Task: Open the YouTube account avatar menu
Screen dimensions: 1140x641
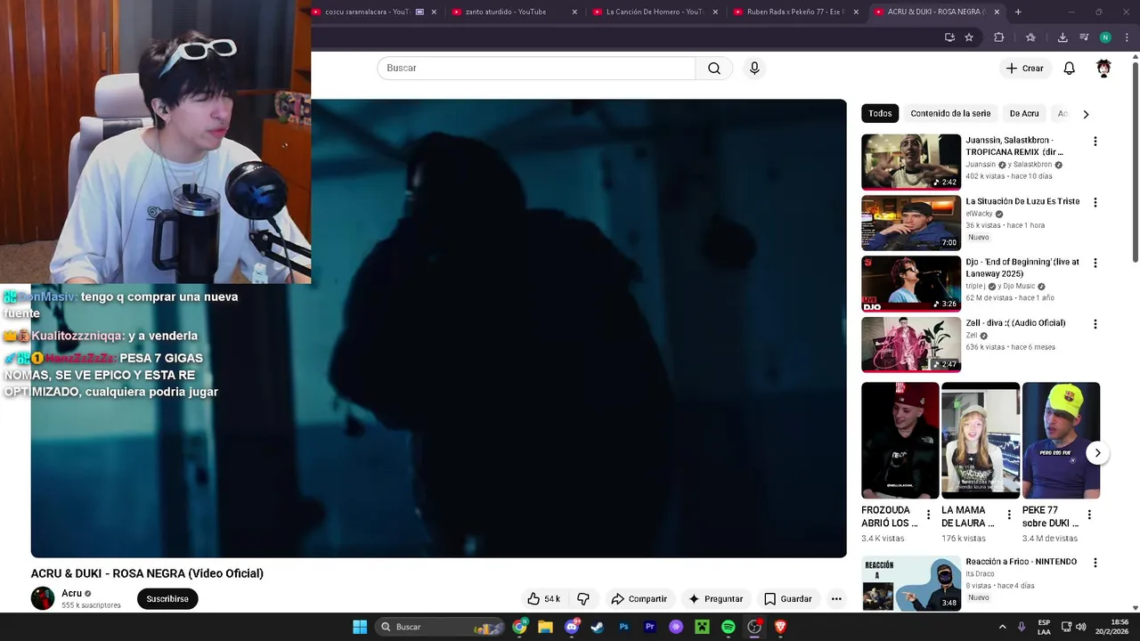Action: [x=1103, y=69]
